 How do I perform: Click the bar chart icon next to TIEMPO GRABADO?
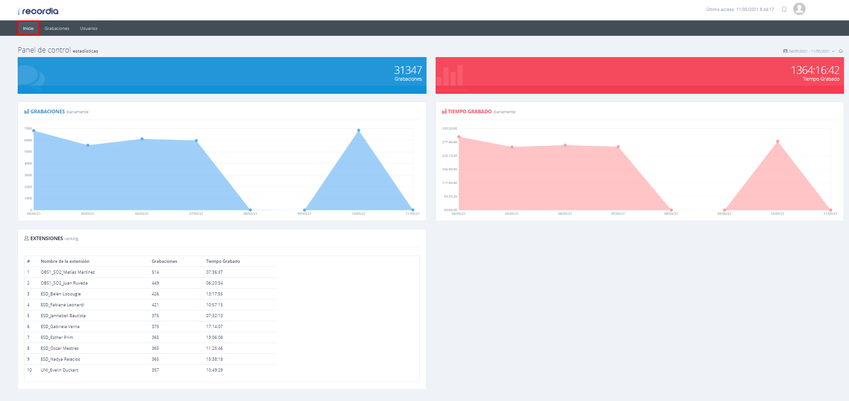pyautogui.click(x=444, y=111)
